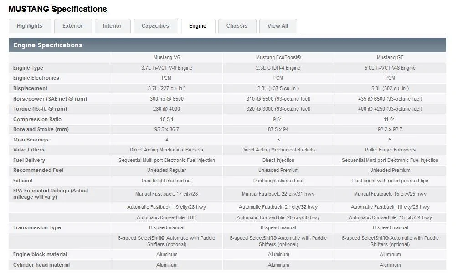Image resolution: width=458 pixels, height=277 pixels.
Task: Click the Compression Ratio row label
Action: (37, 119)
